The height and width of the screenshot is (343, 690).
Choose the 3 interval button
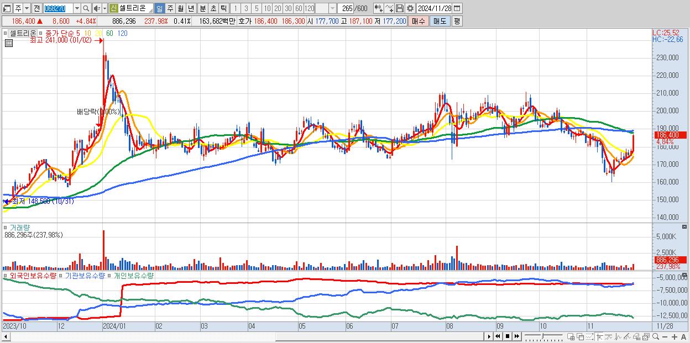coord(246,9)
